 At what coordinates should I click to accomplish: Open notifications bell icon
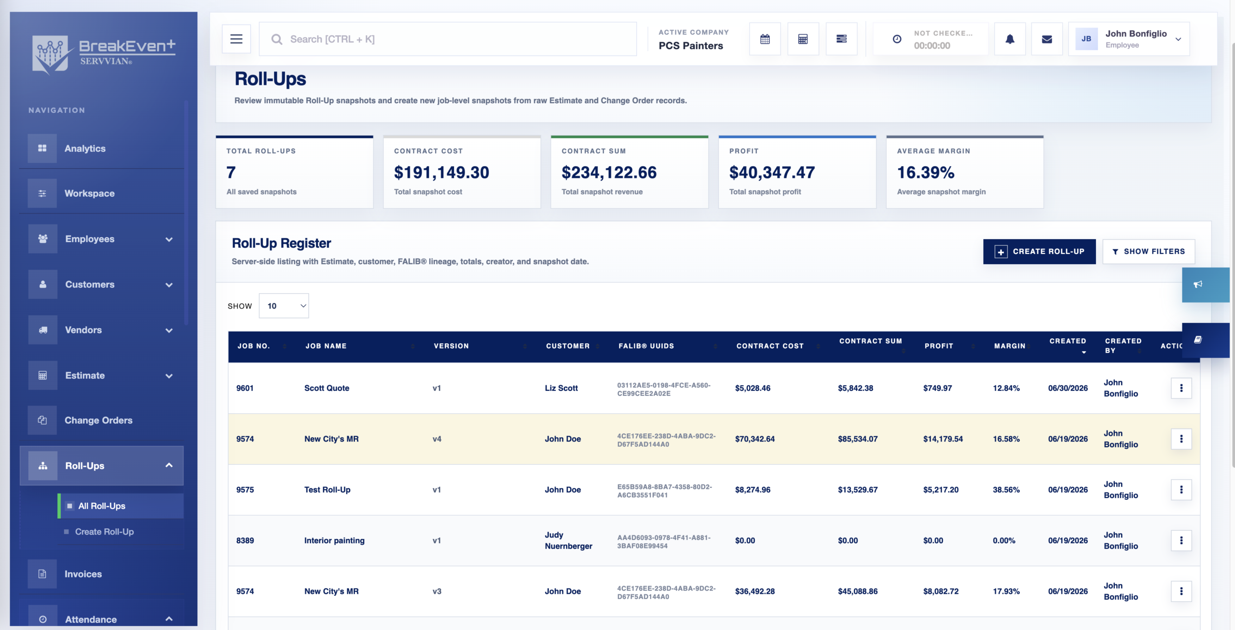tap(1010, 39)
